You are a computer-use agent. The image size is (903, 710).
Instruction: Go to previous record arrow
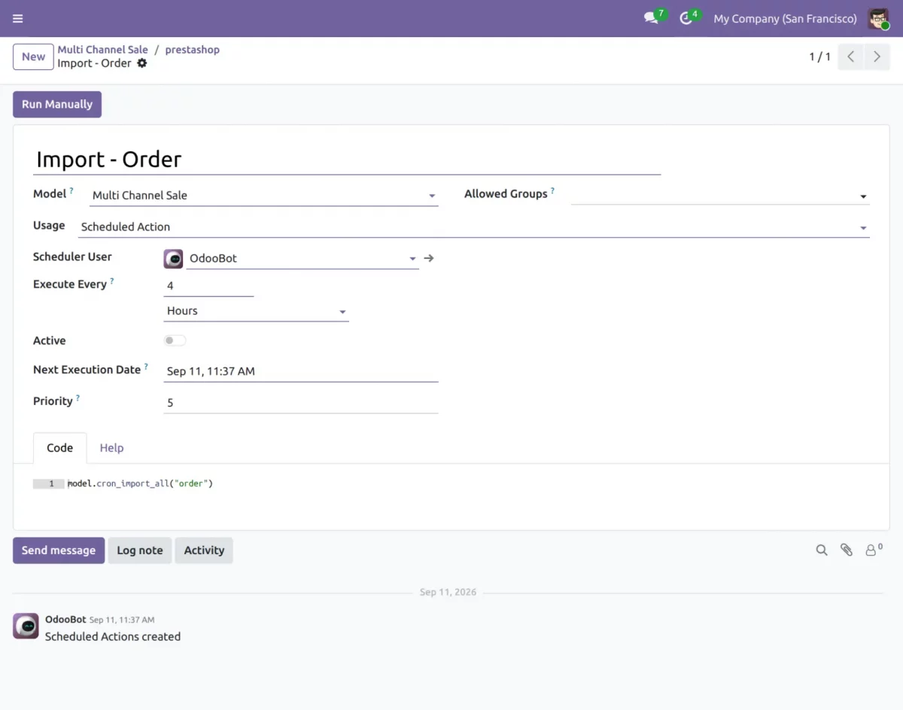pyautogui.click(x=850, y=56)
